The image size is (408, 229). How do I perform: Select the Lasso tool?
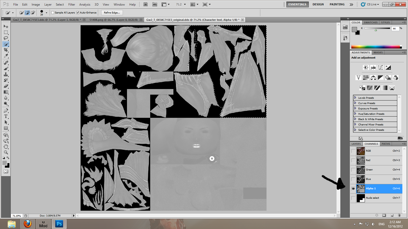click(x=6, y=38)
